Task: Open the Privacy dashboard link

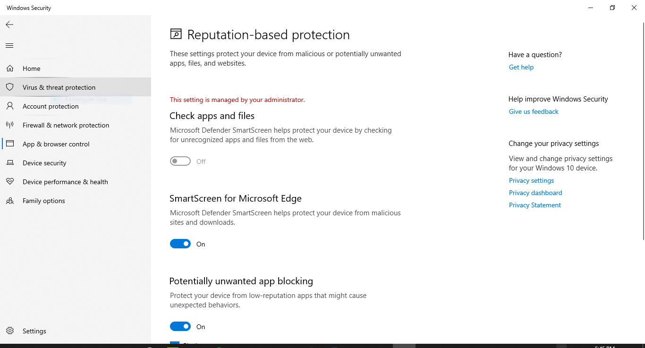Action: [x=535, y=193]
